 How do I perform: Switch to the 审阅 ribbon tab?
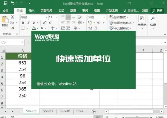click(x=85, y=10)
